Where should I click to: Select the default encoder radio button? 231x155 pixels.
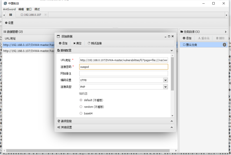pos(81,100)
